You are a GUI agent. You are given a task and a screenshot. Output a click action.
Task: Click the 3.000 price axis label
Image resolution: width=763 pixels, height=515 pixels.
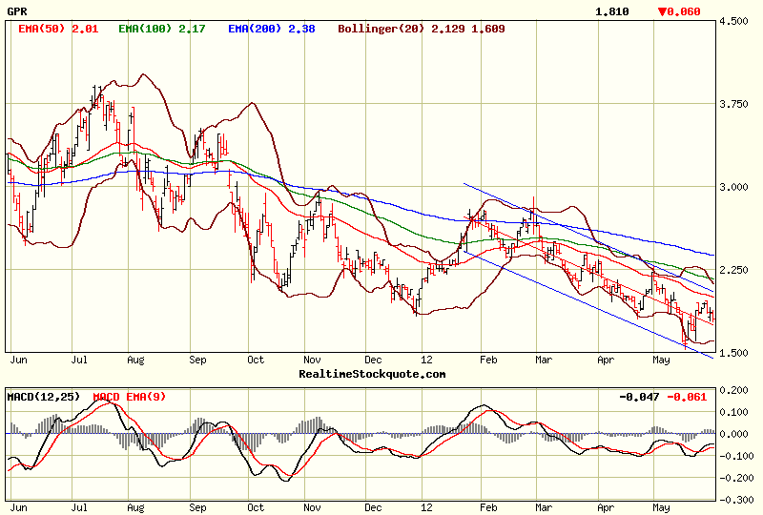click(x=733, y=187)
